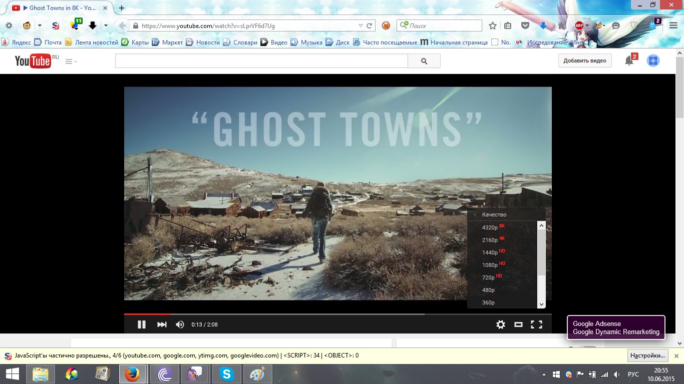The height and width of the screenshot is (384, 684).
Task: Open the Карты bookmark
Action: tap(135, 42)
